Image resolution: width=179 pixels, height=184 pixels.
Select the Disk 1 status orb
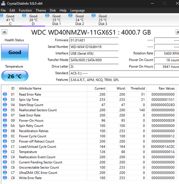pos(47,16)
